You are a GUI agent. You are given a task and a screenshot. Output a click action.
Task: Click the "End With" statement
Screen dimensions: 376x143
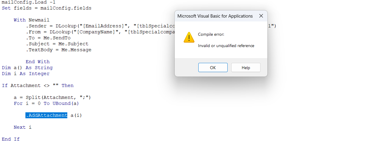pos(37,62)
